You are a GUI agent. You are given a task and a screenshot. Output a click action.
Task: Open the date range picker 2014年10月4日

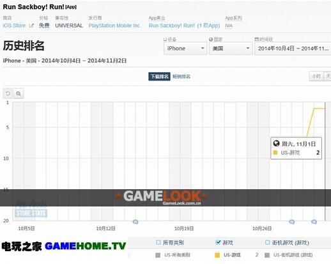293,49
